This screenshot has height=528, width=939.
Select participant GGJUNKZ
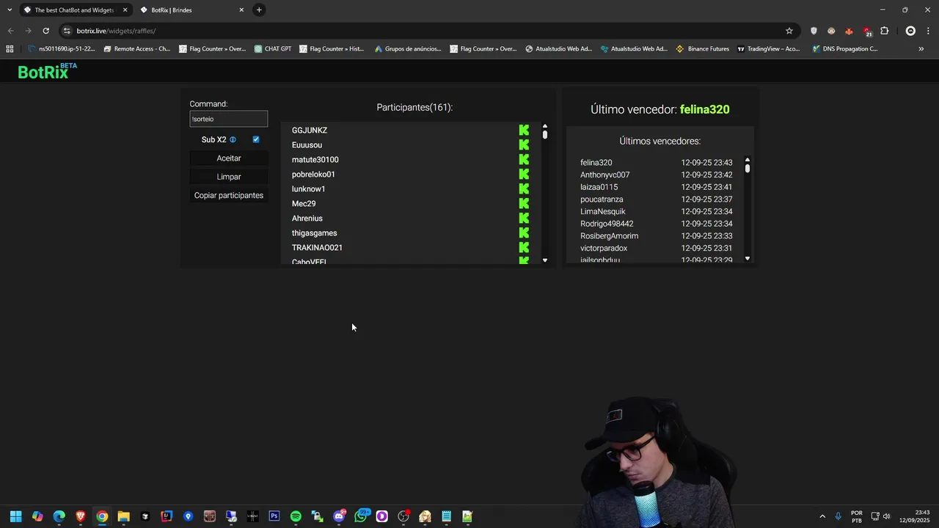310,131
